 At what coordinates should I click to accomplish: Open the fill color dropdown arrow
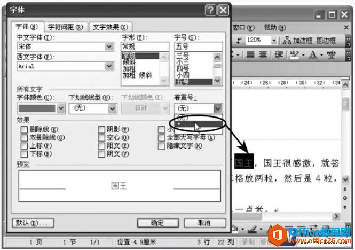(242, 229)
